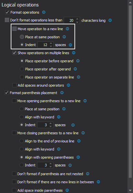This screenshot has width=133, height=193.
Task: Select Place operator after operand radio button
Action: coord(22,69)
